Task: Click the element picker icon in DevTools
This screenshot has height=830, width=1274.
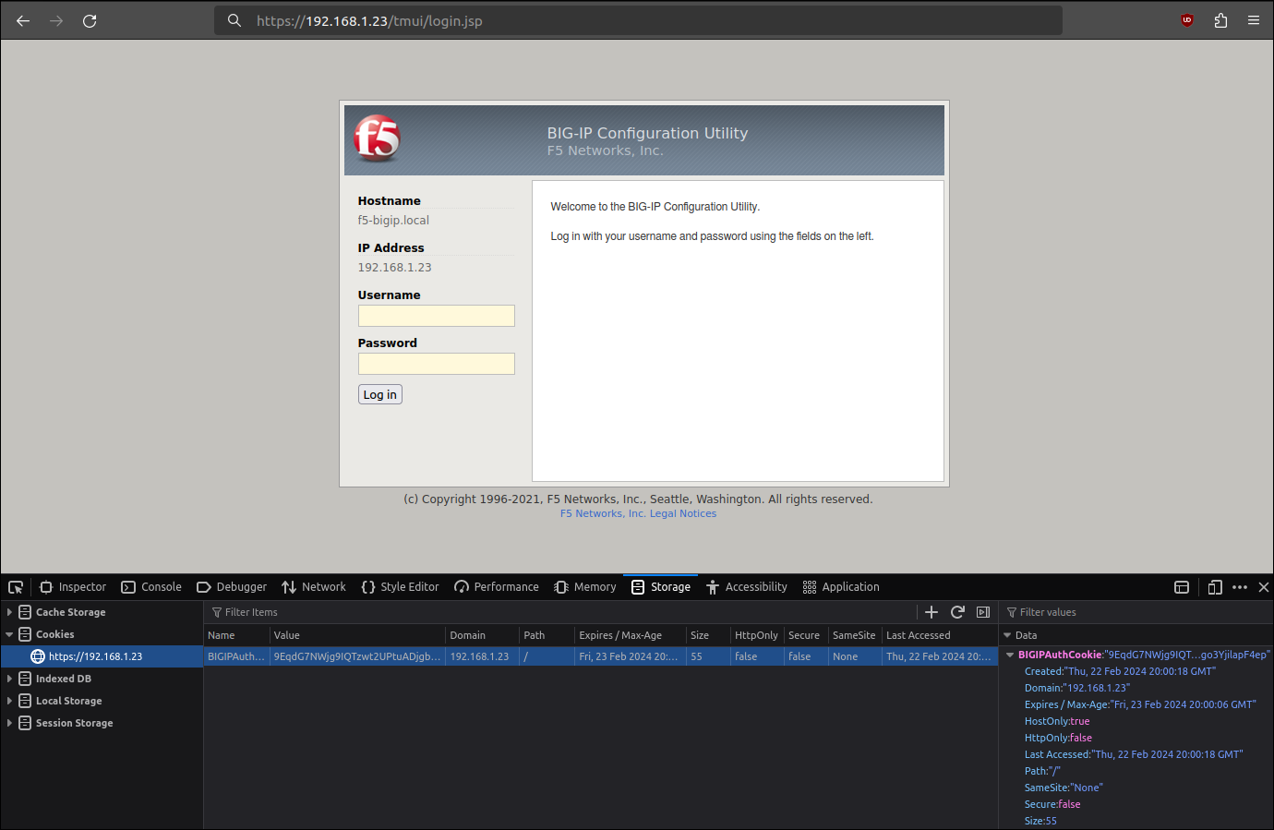Action: 16,587
